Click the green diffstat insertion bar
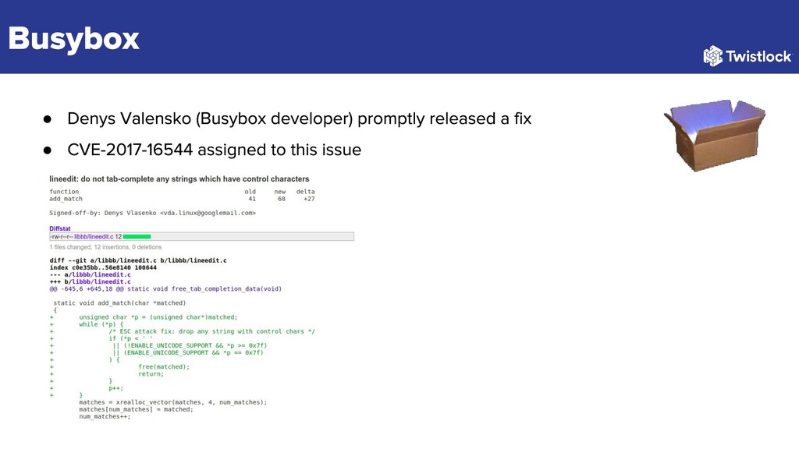 tap(137, 237)
